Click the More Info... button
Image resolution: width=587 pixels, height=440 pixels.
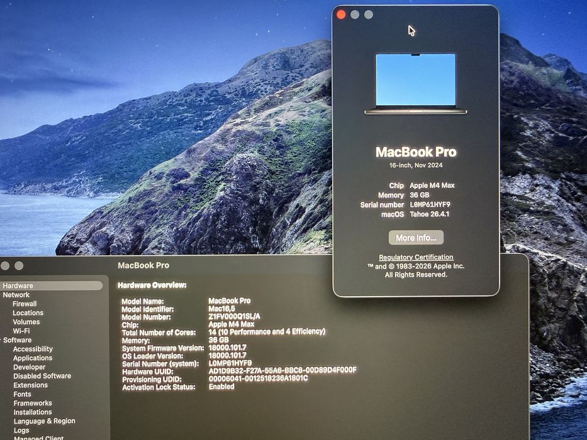pyautogui.click(x=416, y=238)
